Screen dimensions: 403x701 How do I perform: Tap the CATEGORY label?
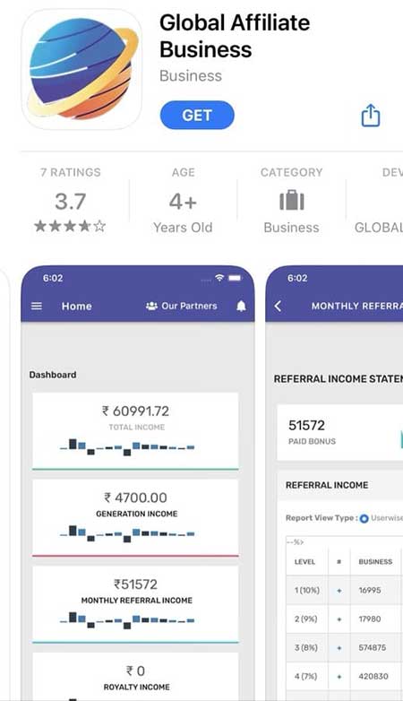291,172
